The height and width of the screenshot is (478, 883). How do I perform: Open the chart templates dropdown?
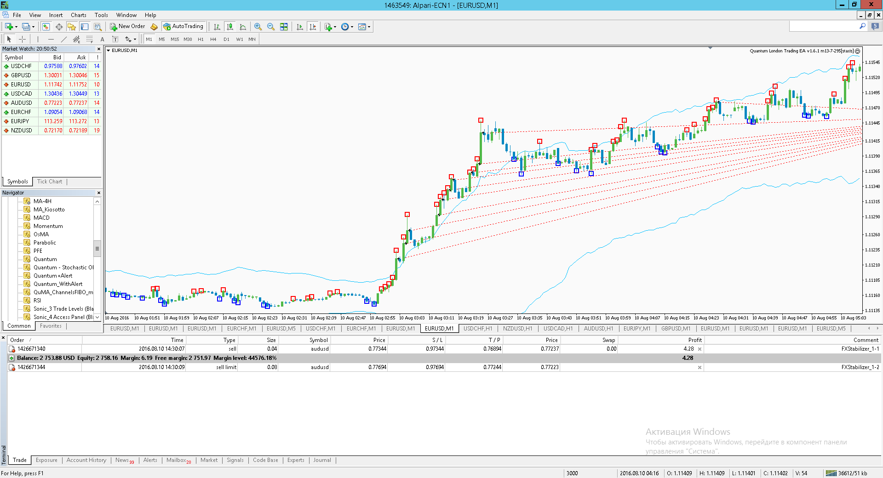pyautogui.click(x=364, y=27)
